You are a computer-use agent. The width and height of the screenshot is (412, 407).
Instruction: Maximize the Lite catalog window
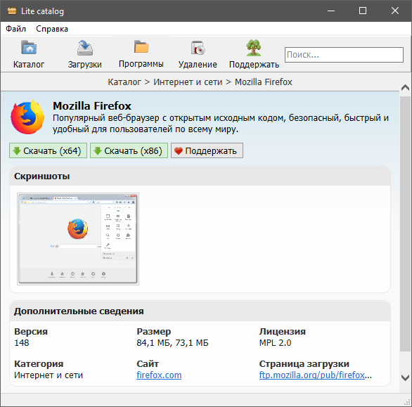(363, 11)
